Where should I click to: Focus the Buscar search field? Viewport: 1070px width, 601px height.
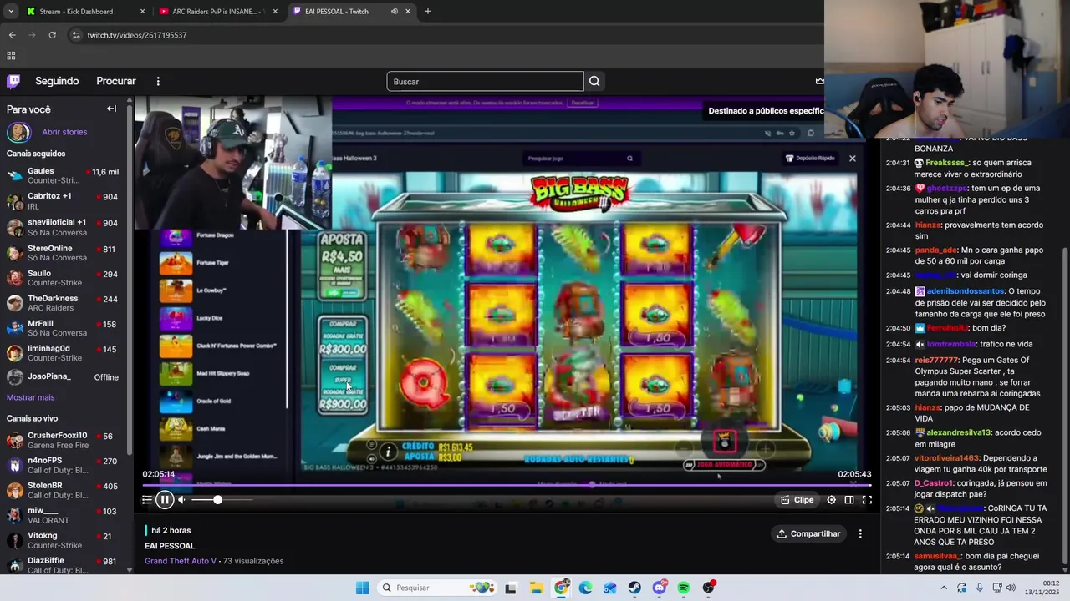pyautogui.click(x=485, y=81)
